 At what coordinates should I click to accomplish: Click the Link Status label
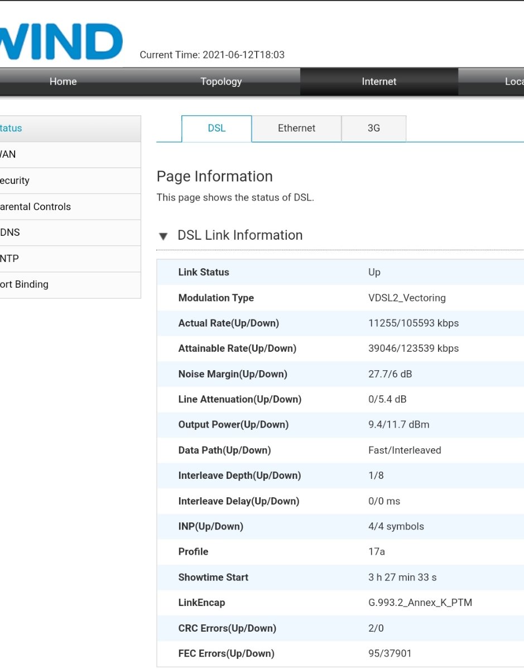pyautogui.click(x=204, y=273)
